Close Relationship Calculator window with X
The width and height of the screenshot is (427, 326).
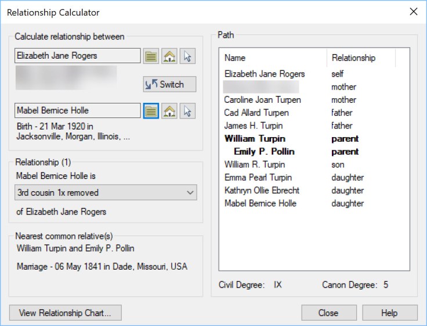tap(414, 12)
